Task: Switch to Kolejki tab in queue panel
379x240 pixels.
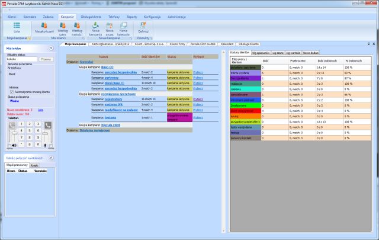Action: [34, 165]
